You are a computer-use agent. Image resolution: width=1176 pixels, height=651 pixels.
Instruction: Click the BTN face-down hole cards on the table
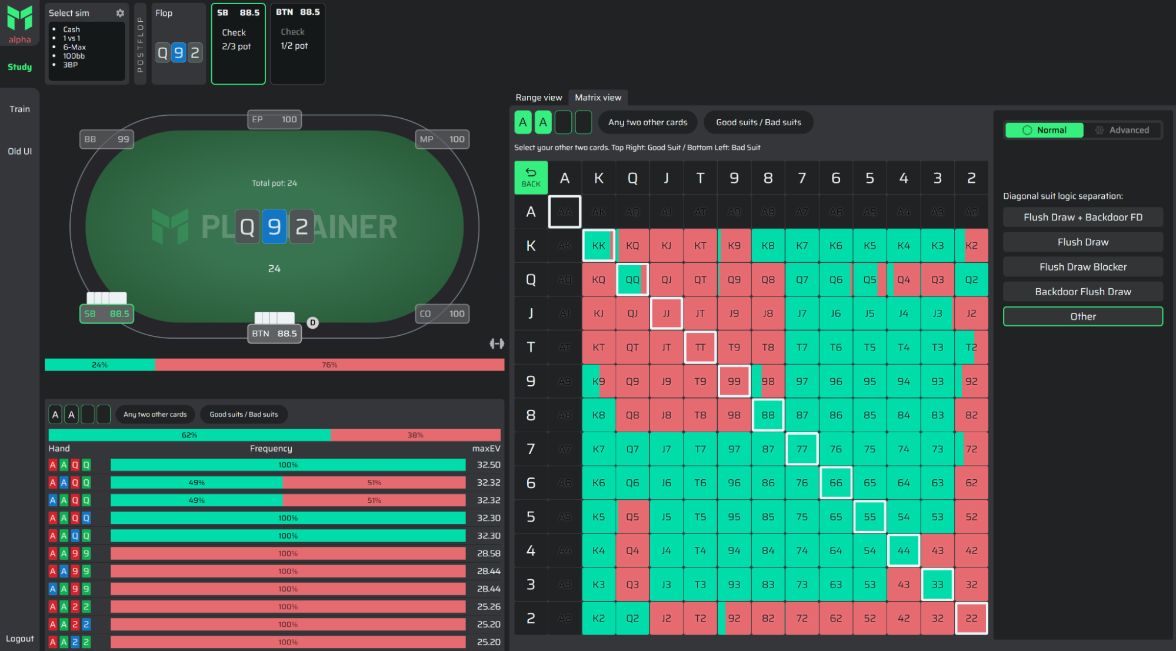(x=275, y=318)
